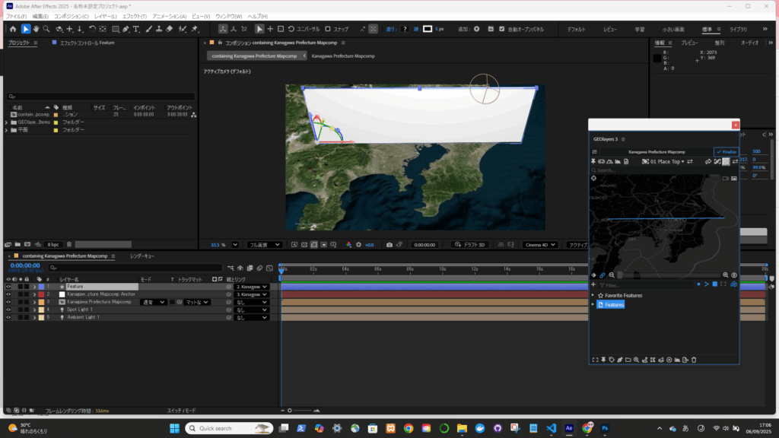The image size is (779, 438).
Task: Click the Finalize button in GEOlayers
Action: (x=727, y=151)
